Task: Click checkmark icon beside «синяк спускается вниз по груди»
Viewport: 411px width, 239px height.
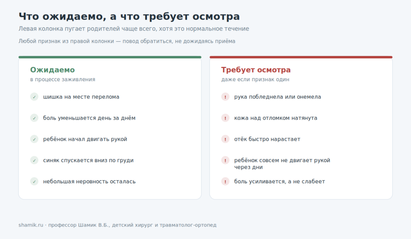Action: [34, 160]
